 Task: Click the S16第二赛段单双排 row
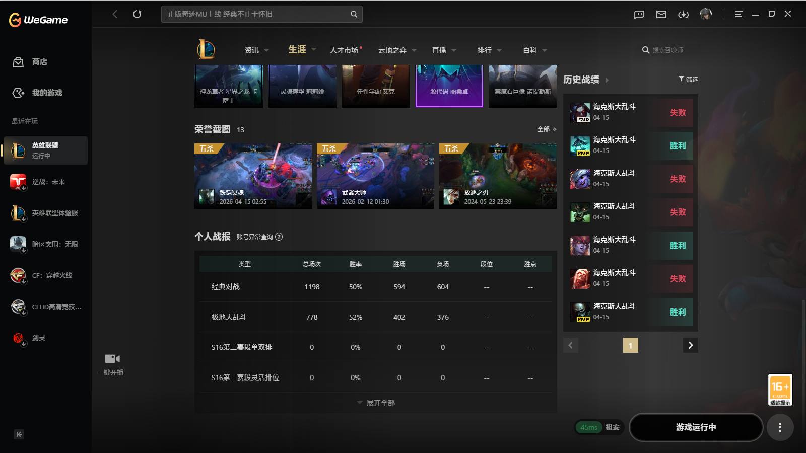coord(376,347)
